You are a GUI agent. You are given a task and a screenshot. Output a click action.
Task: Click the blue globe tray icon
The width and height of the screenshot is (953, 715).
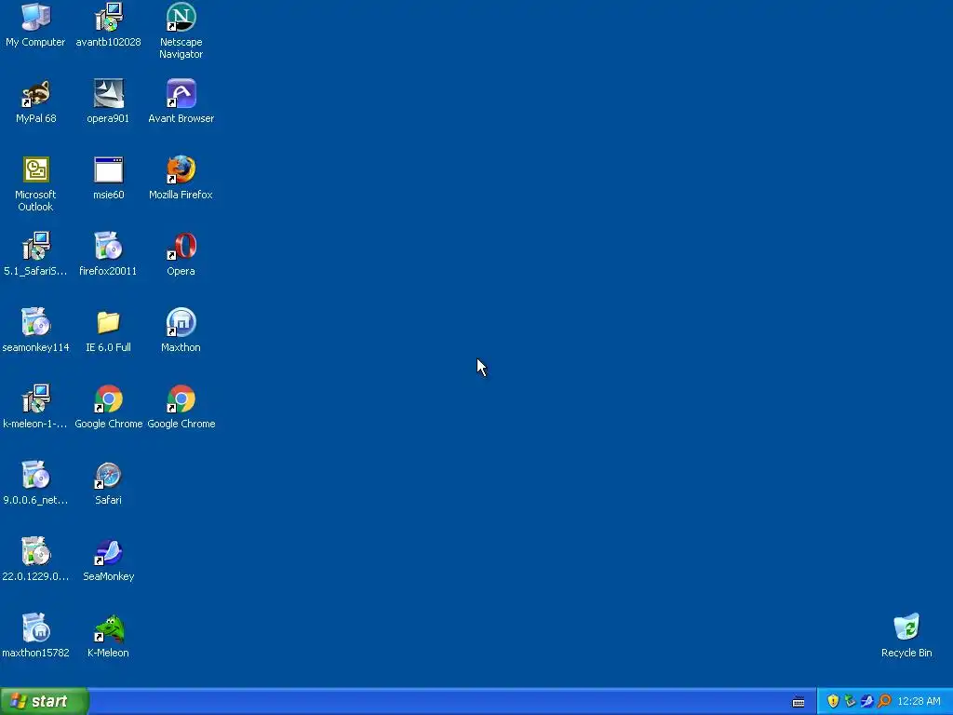pos(867,701)
